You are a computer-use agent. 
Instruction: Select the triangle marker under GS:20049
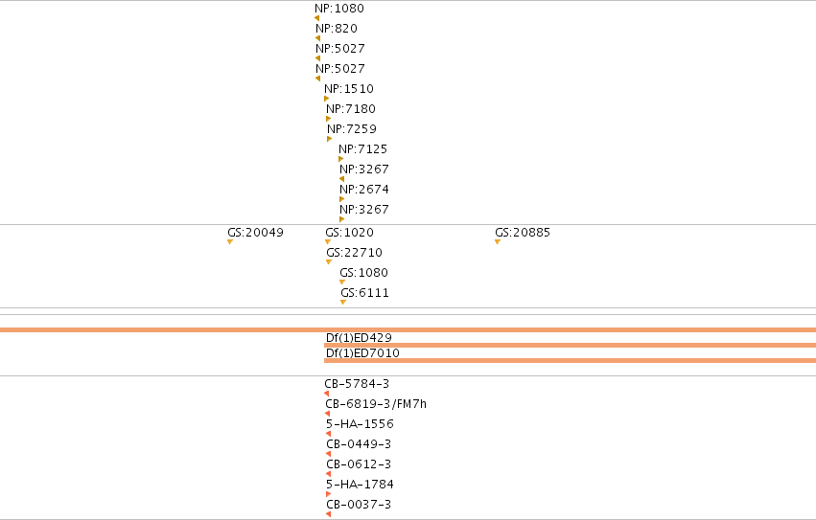pyautogui.click(x=230, y=241)
